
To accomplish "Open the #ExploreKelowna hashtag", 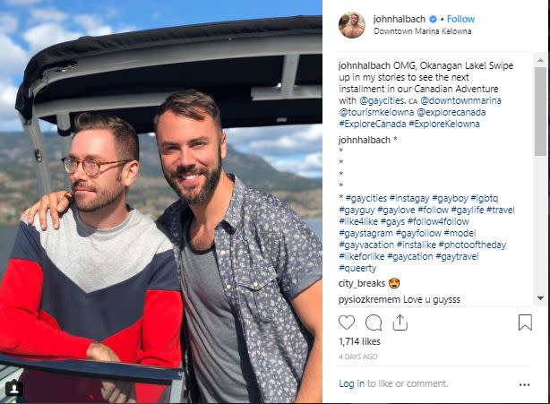I will pyautogui.click(x=444, y=124).
